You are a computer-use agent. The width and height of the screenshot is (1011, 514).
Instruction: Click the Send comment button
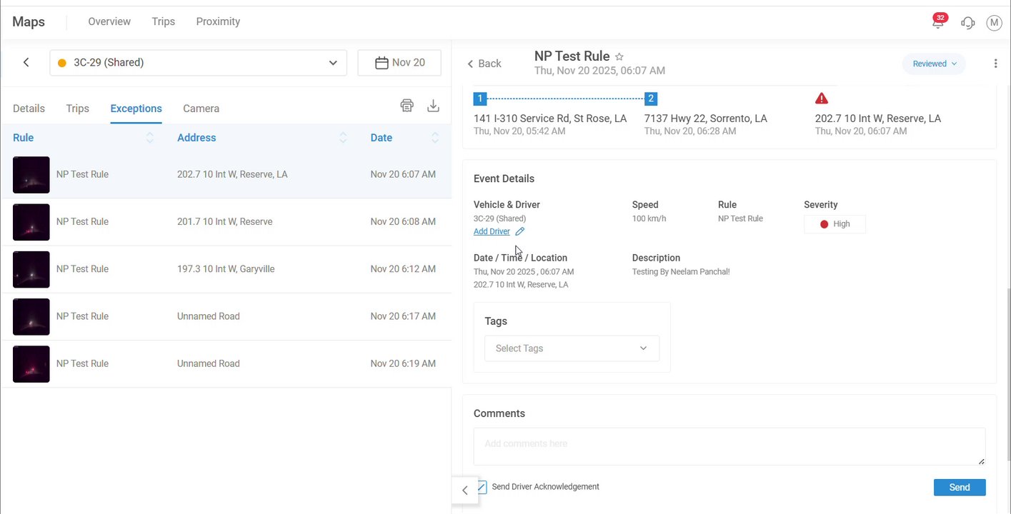coord(959,488)
